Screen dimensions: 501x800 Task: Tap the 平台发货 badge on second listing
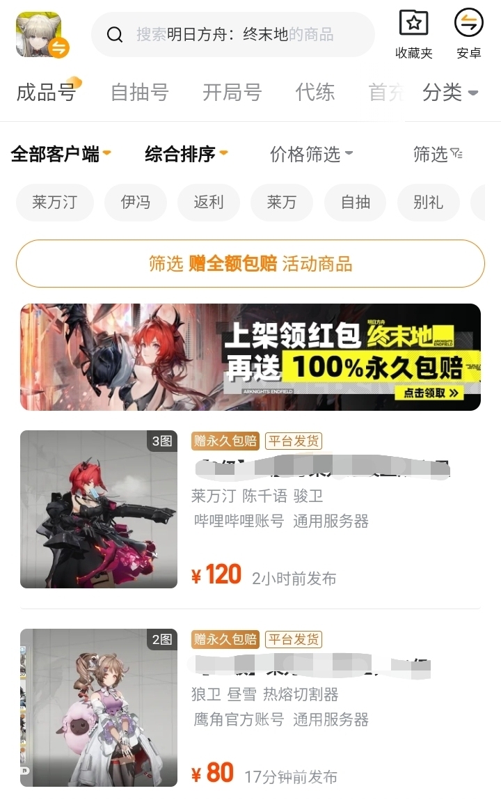click(294, 639)
